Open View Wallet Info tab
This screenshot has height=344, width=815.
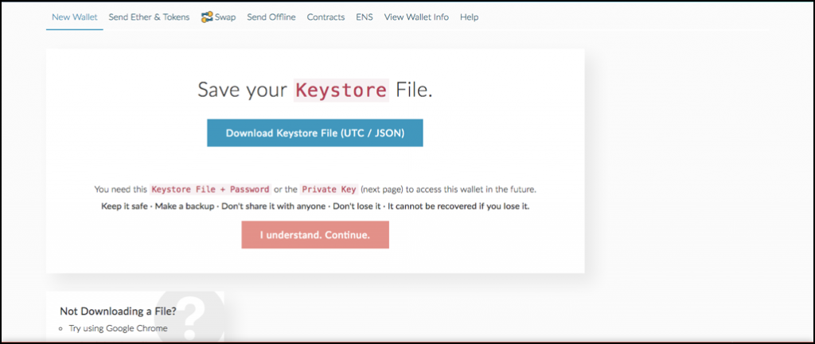coord(416,17)
